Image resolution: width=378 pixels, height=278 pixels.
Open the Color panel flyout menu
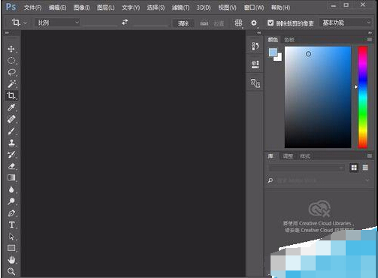pos(370,40)
